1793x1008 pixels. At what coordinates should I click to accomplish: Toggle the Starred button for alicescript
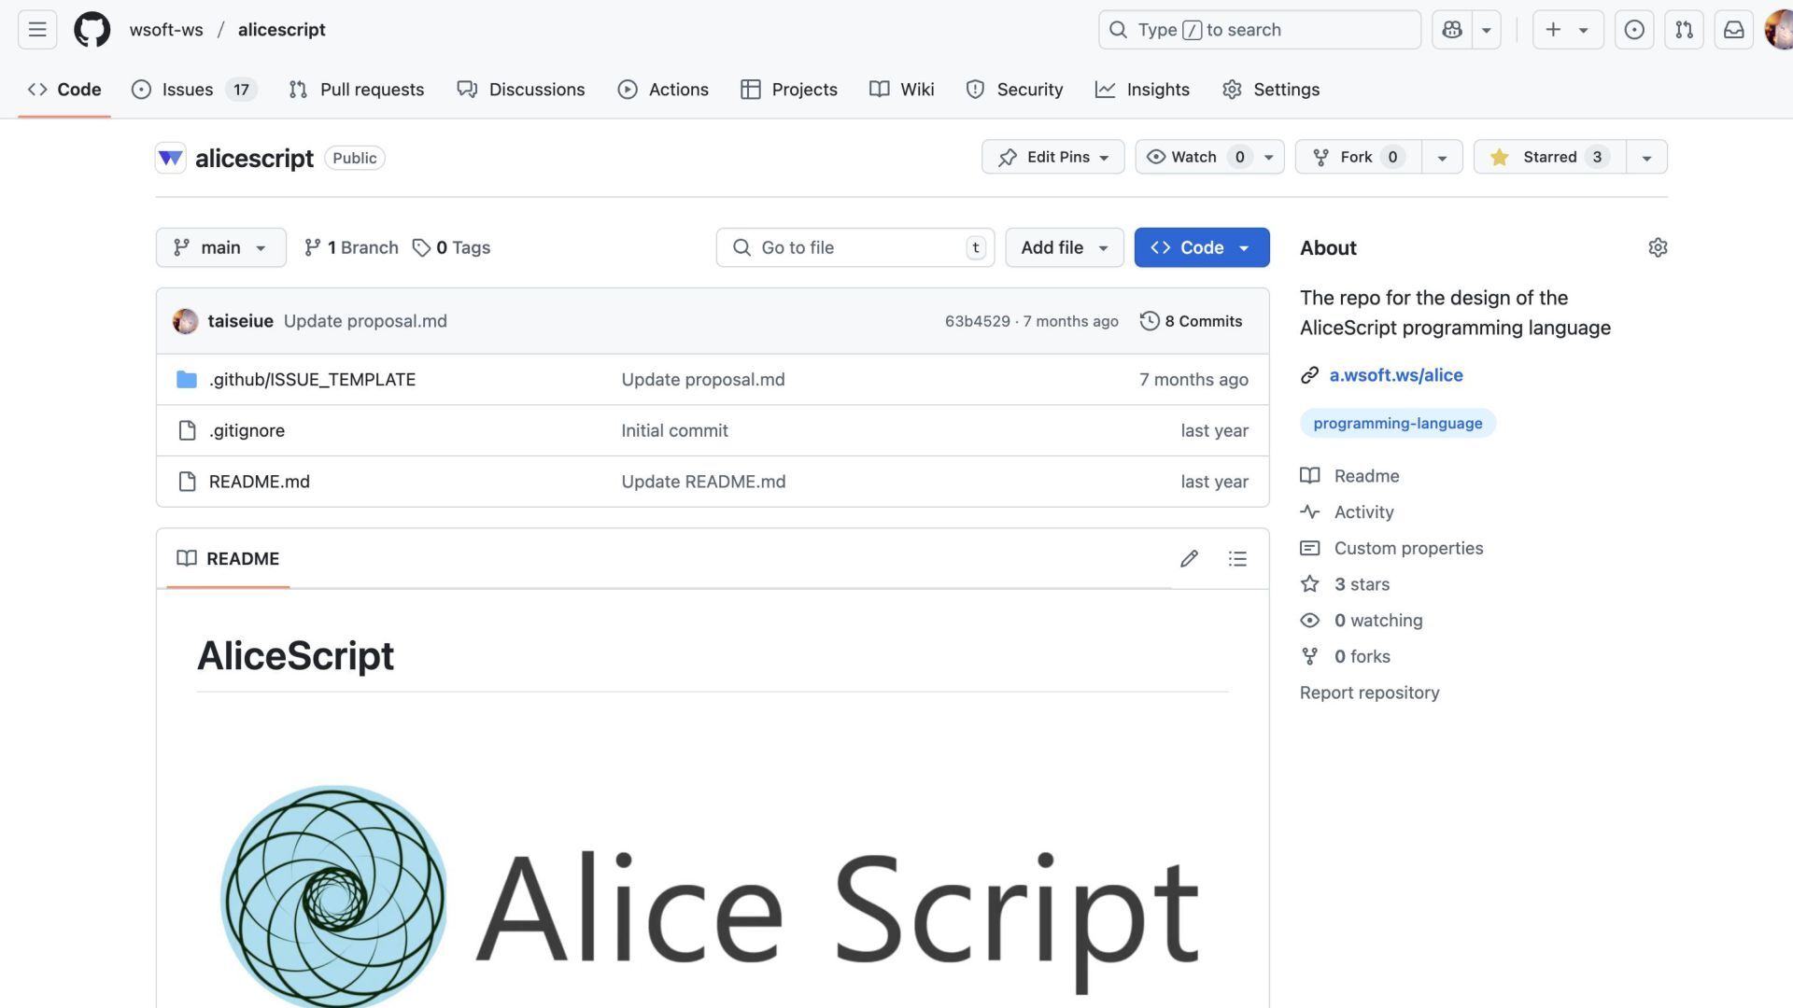[x=1549, y=157]
